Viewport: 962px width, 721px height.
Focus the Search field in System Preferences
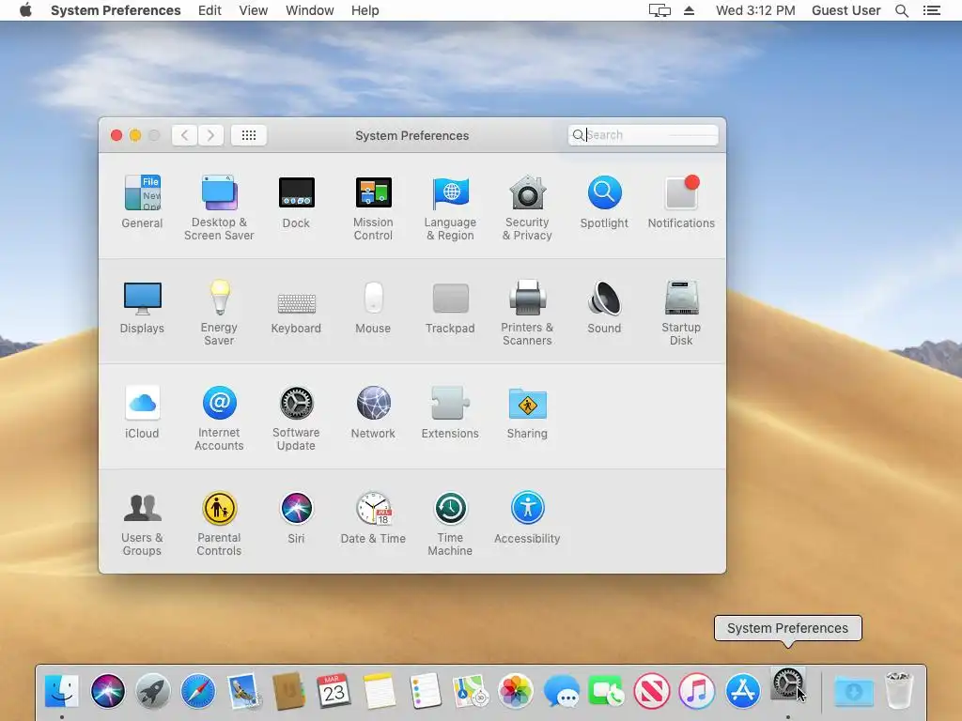pyautogui.click(x=643, y=135)
